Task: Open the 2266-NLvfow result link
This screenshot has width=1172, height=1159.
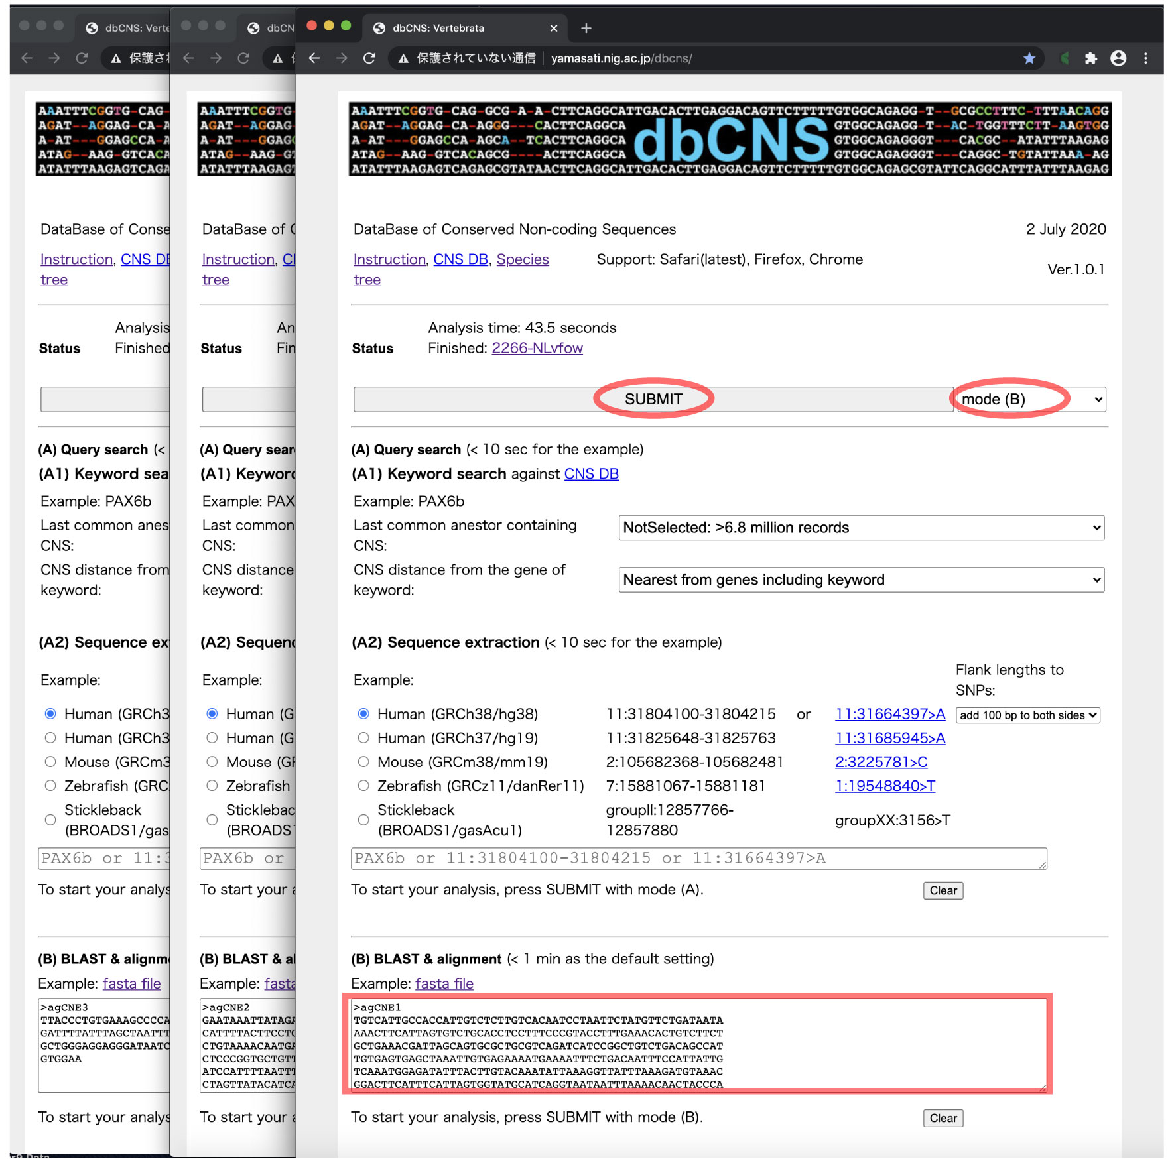Action: [x=537, y=348]
